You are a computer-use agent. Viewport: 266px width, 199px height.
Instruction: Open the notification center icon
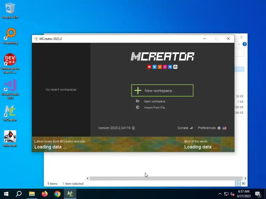click(258, 194)
